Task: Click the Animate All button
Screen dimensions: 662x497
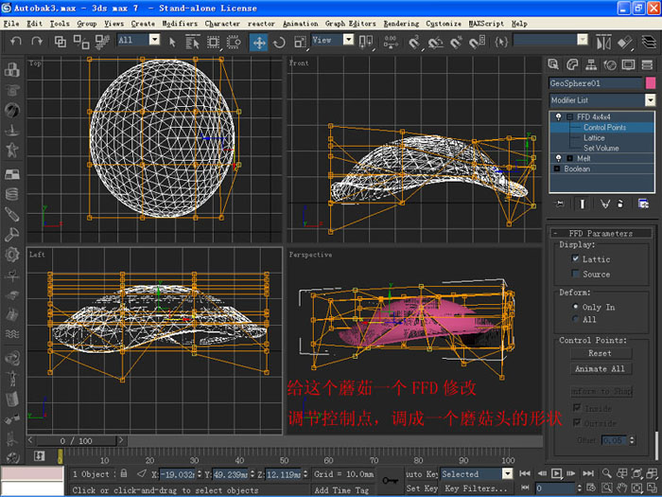Action: tap(601, 368)
